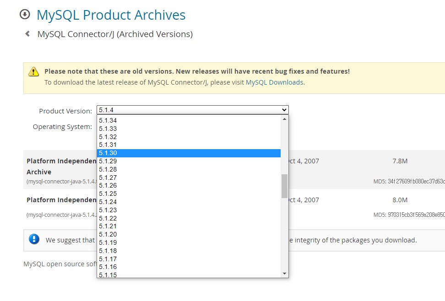The width and height of the screenshot is (445, 301).
Task: Click the dropdown list scroll down arrow
Action: tap(284, 274)
